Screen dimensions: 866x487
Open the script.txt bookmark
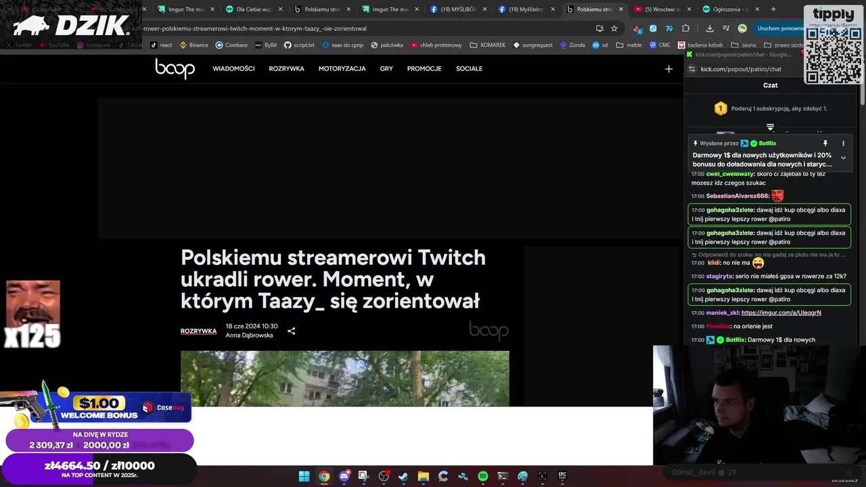coord(299,45)
